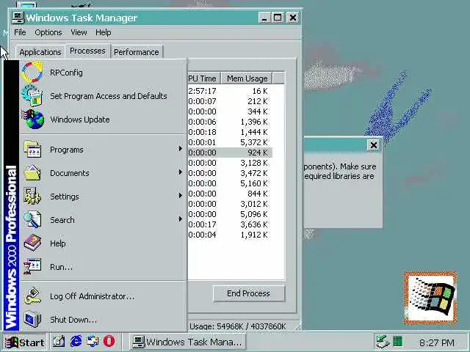Click the Run icon in the Start menu
This screenshot has height=352, width=470.
click(32, 266)
